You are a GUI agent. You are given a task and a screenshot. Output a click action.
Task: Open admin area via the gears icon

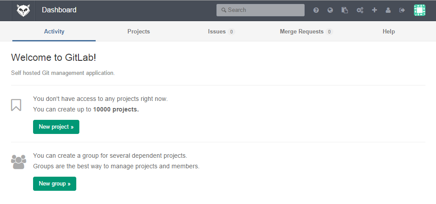(x=360, y=10)
